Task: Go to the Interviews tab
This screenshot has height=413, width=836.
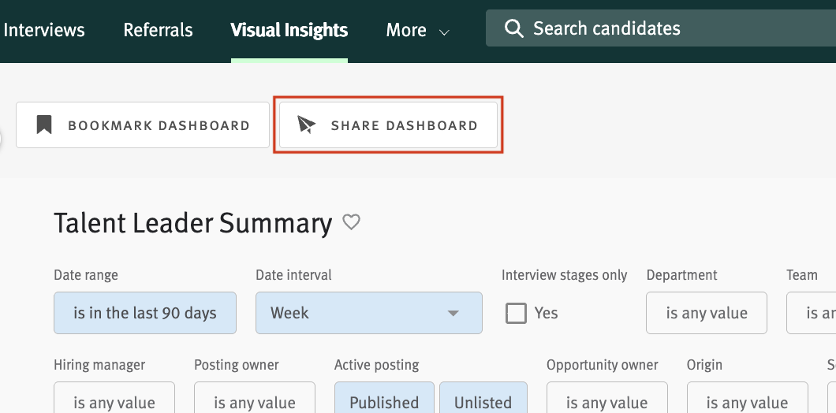Action: (43, 30)
